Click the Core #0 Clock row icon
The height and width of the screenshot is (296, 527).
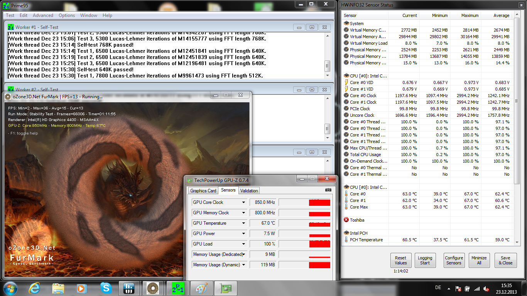click(346, 96)
